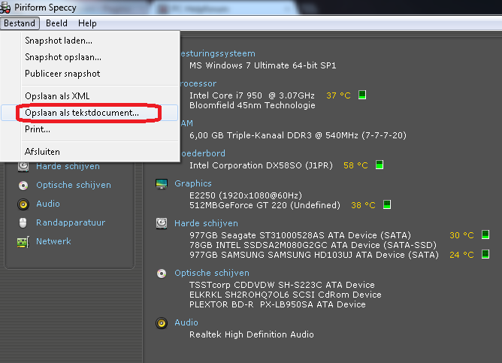Click 977GB SAMSUNG HD103UJ drive line
This screenshot has width=502, height=363.
click(314, 255)
